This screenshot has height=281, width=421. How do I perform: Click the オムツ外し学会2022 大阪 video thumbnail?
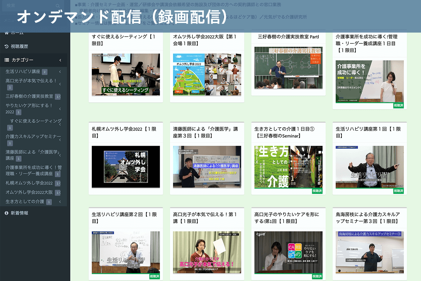click(x=207, y=75)
